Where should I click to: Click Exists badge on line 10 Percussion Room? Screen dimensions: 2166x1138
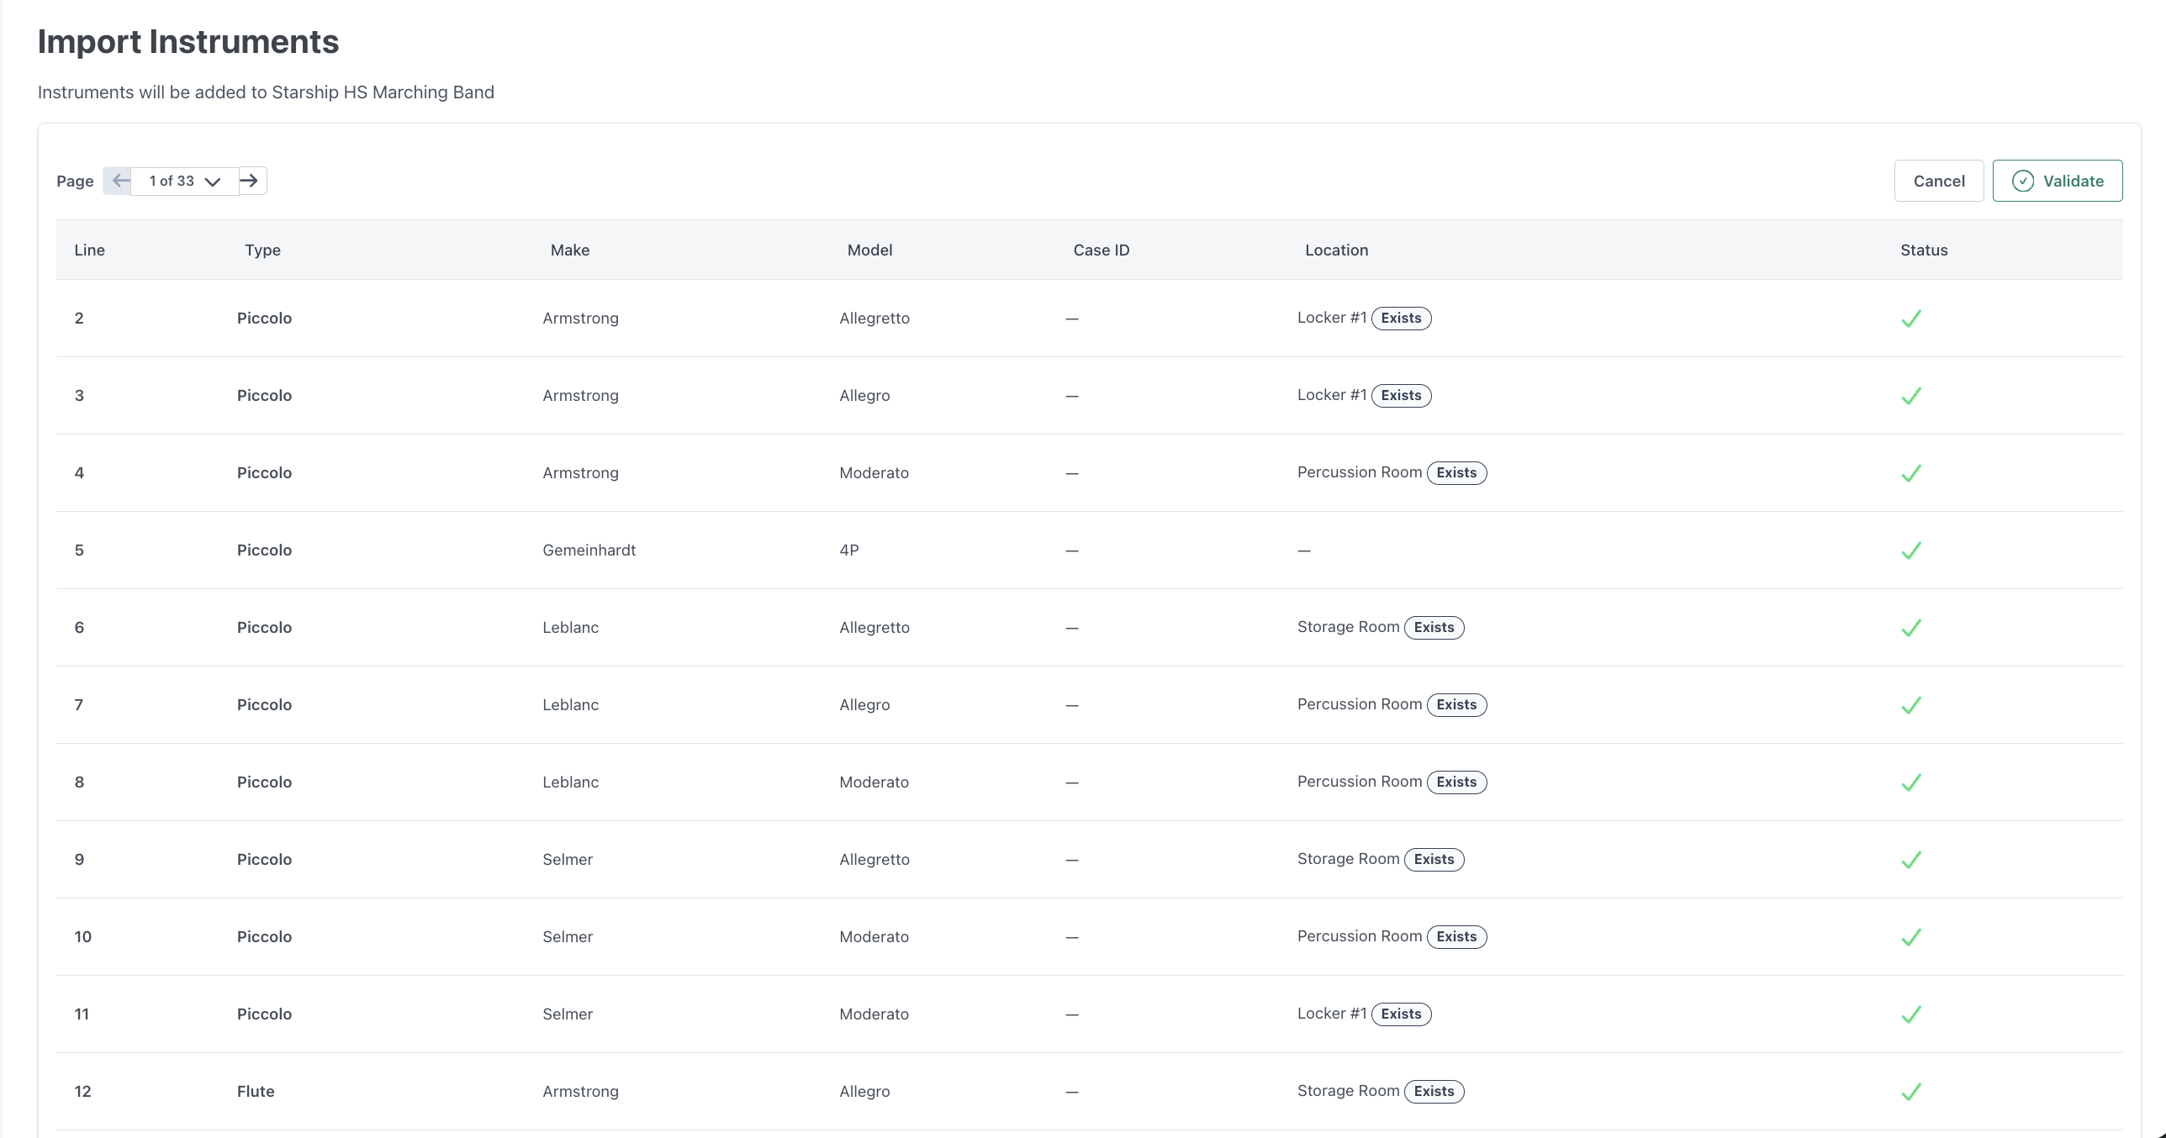[1456, 937]
